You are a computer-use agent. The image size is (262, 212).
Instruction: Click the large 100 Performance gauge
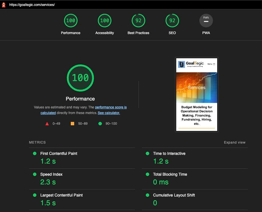pos(80,78)
